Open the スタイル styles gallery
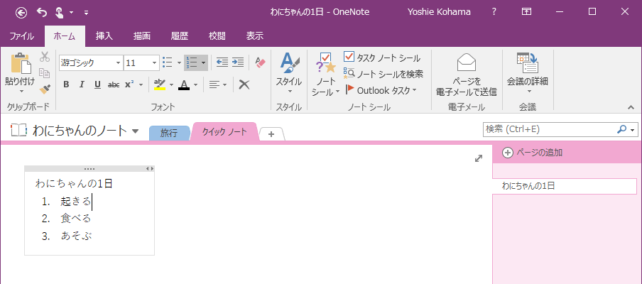 point(288,75)
